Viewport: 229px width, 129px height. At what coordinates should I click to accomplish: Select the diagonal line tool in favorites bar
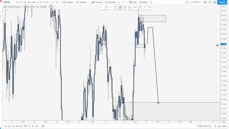pyautogui.click(x=145, y=7)
